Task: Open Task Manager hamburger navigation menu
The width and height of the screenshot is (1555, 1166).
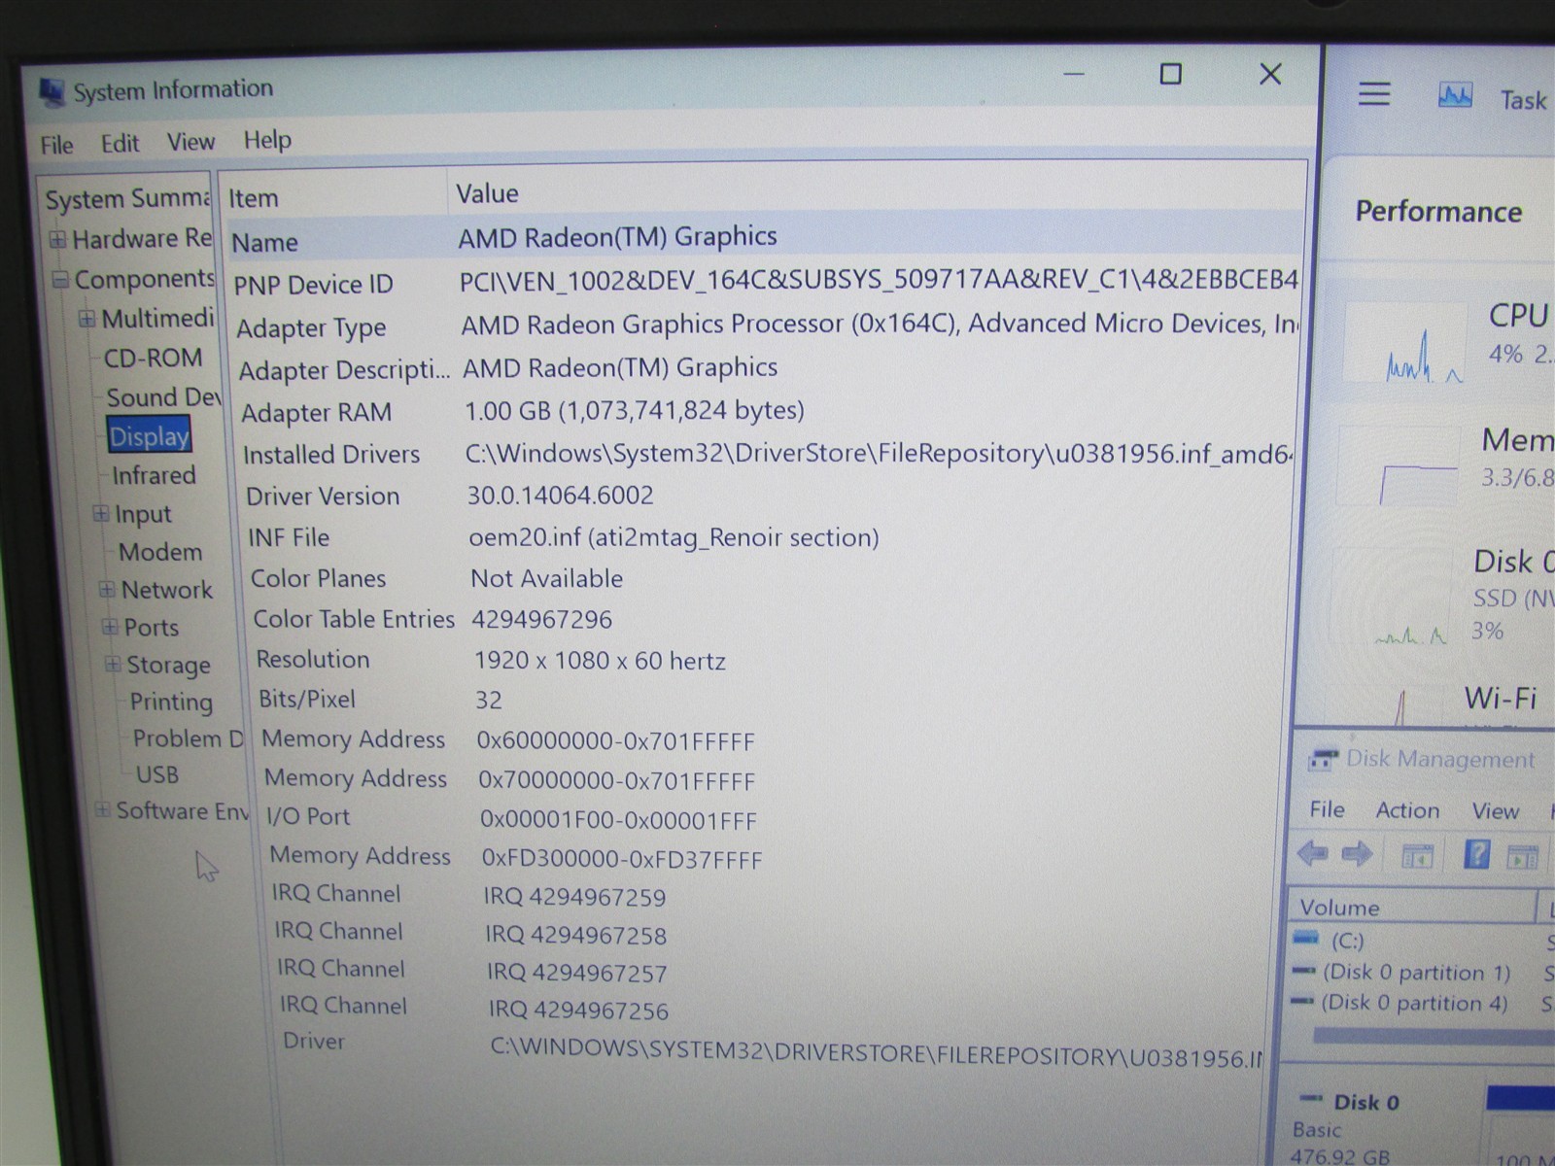Action: tap(1373, 94)
